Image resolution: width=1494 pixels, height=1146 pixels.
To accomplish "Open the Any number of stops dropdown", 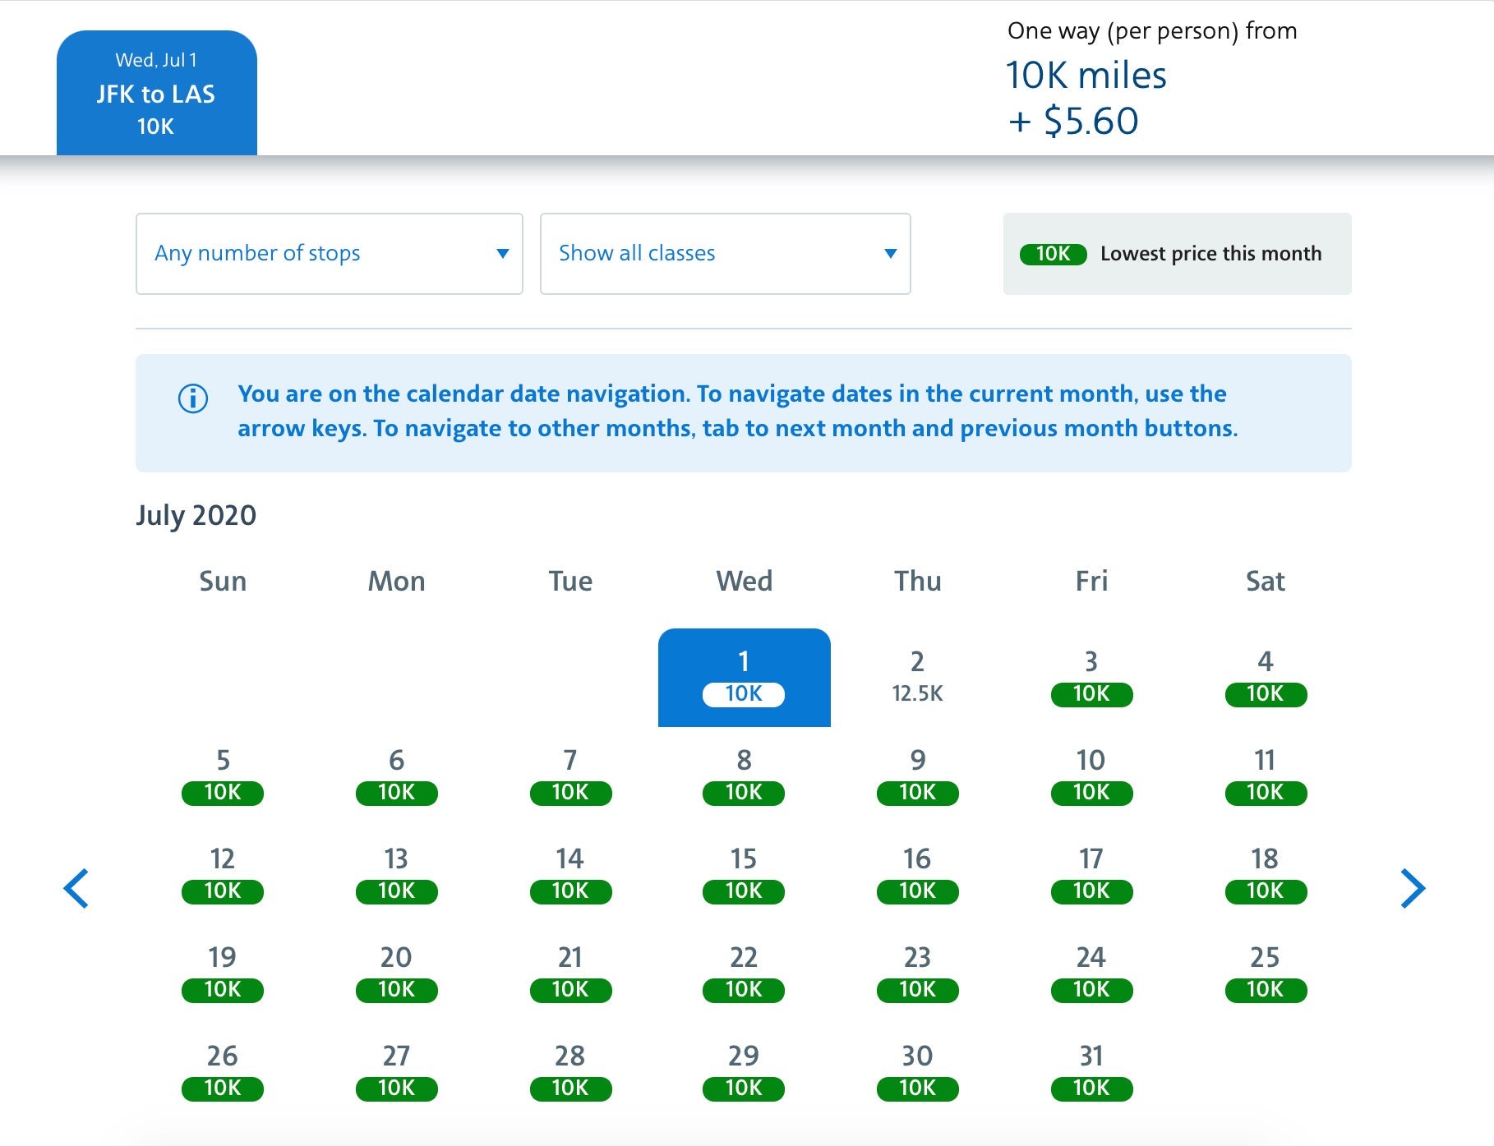I will point(329,254).
